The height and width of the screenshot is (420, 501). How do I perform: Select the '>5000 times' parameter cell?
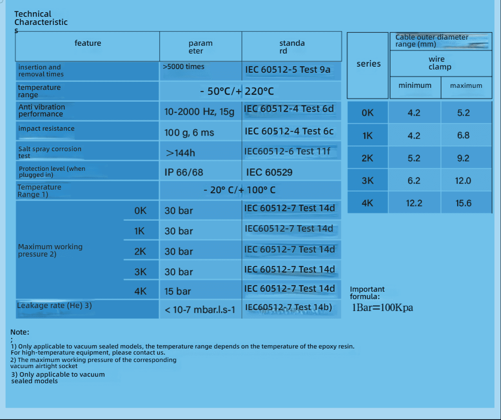tap(184, 67)
